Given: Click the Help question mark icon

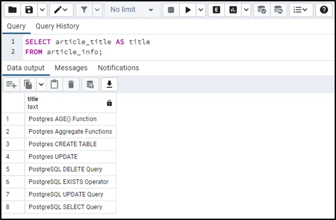Looking at the screenshot, I should tap(324, 10).
